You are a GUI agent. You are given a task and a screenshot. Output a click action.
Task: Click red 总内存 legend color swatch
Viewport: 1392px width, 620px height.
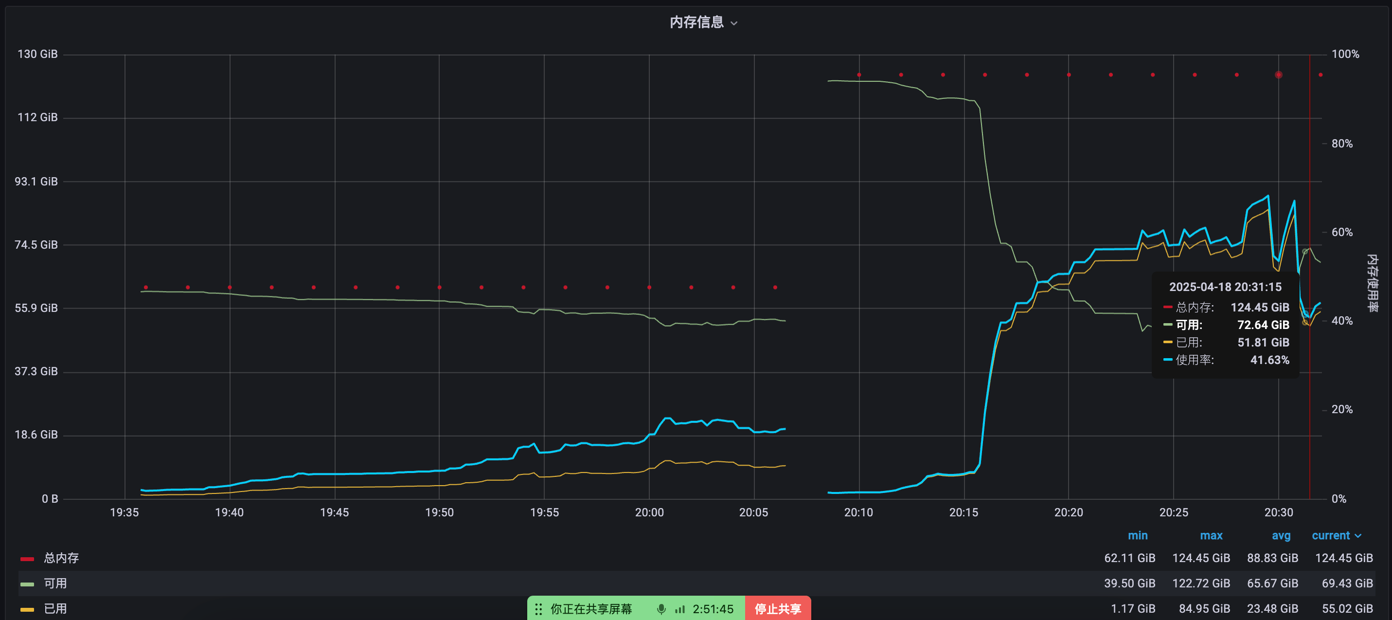point(27,558)
